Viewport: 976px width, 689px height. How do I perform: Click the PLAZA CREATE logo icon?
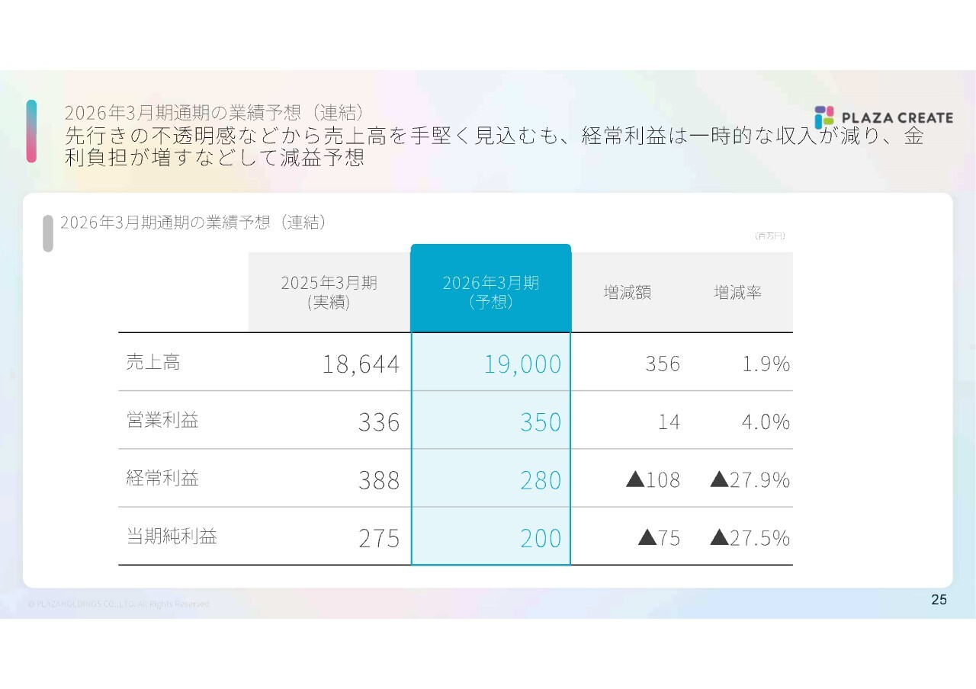(824, 117)
